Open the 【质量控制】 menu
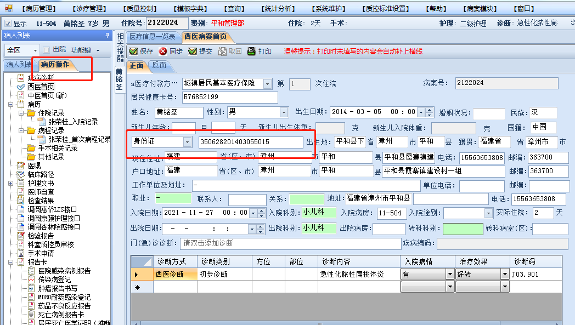 139,8
